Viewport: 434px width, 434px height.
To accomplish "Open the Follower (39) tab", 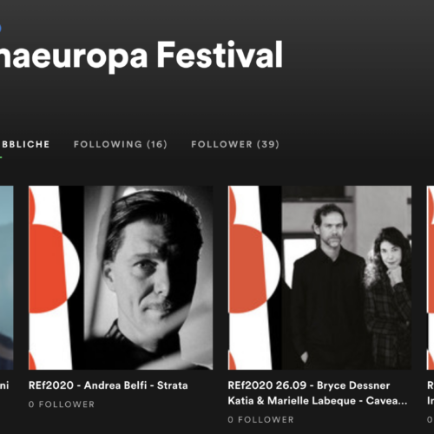I will (x=235, y=144).
